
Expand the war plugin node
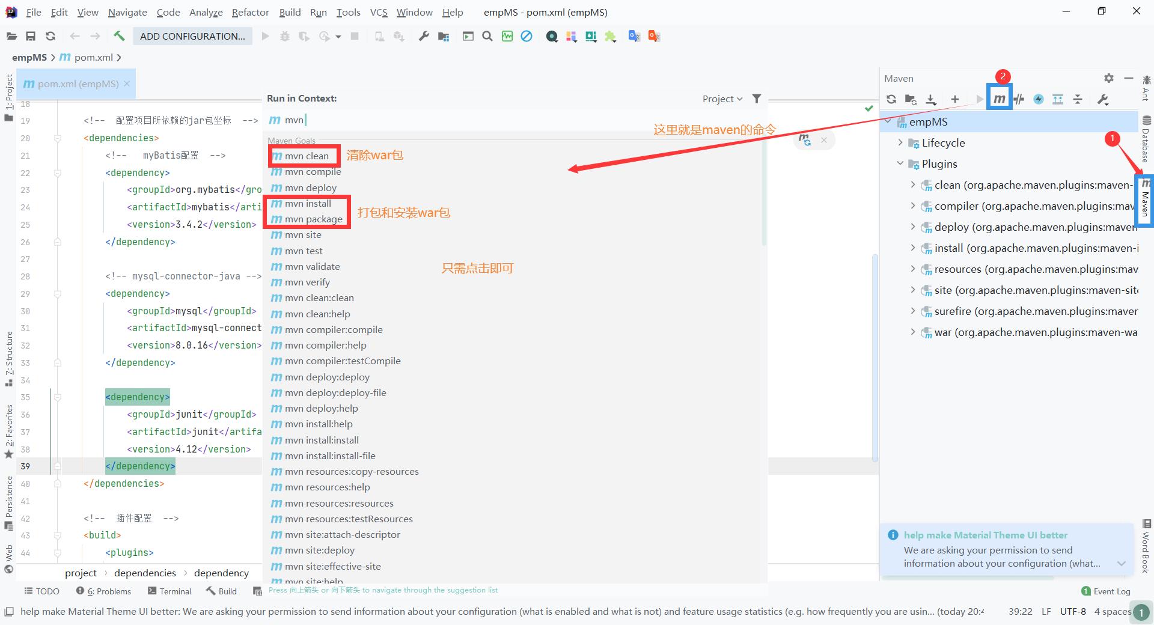tap(912, 332)
